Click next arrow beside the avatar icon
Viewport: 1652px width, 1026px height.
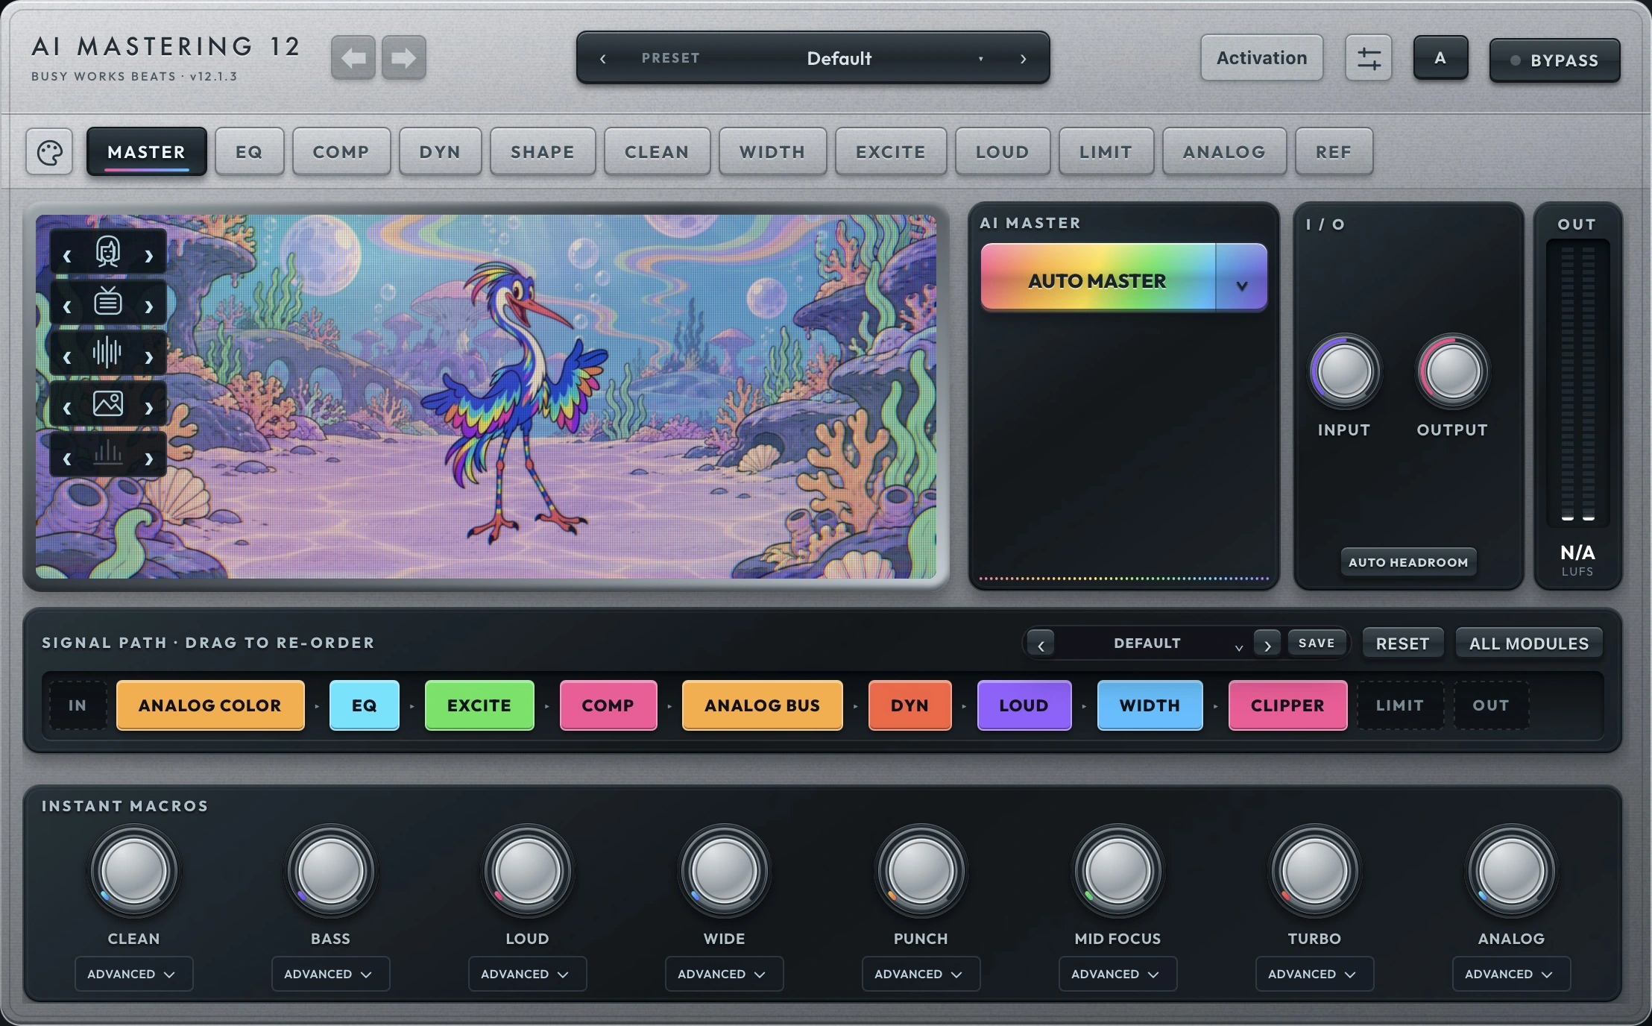point(149,256)
